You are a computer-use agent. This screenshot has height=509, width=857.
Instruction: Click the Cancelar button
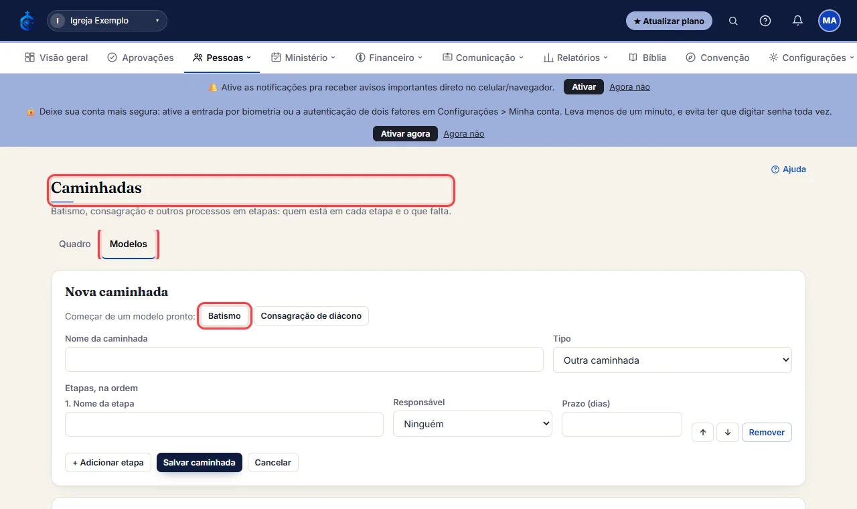(273, 463)
